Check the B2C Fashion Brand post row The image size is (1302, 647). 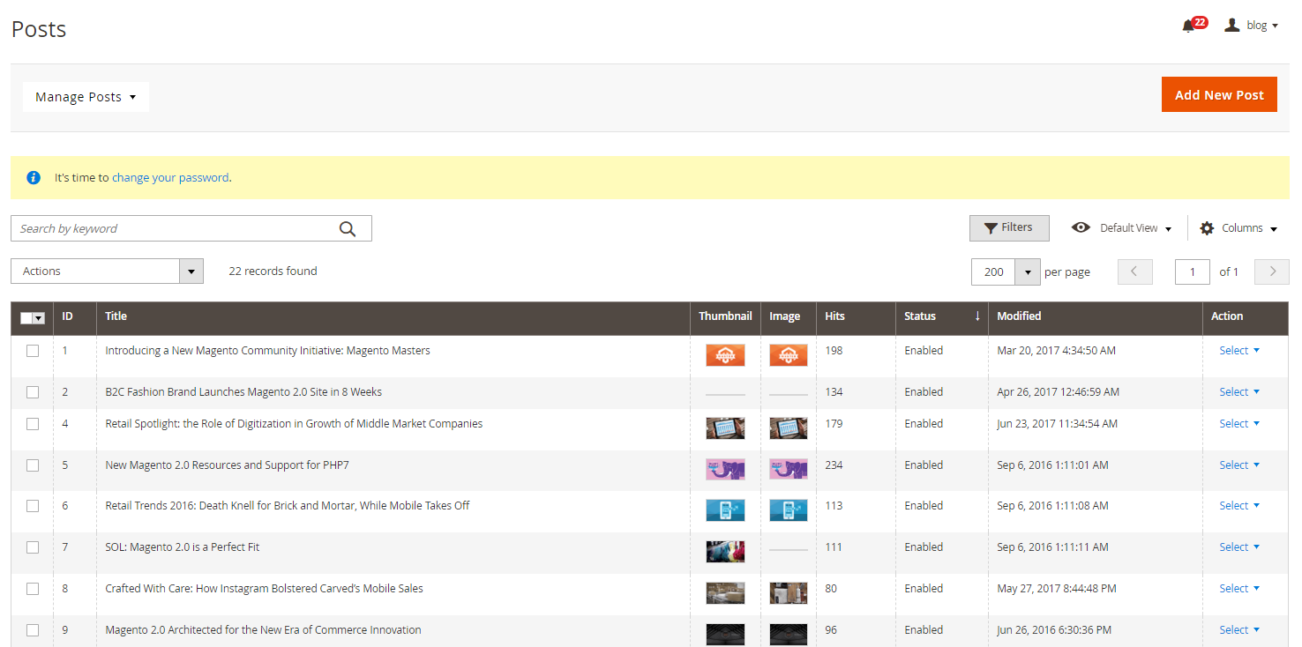click(x=33, y=392)
